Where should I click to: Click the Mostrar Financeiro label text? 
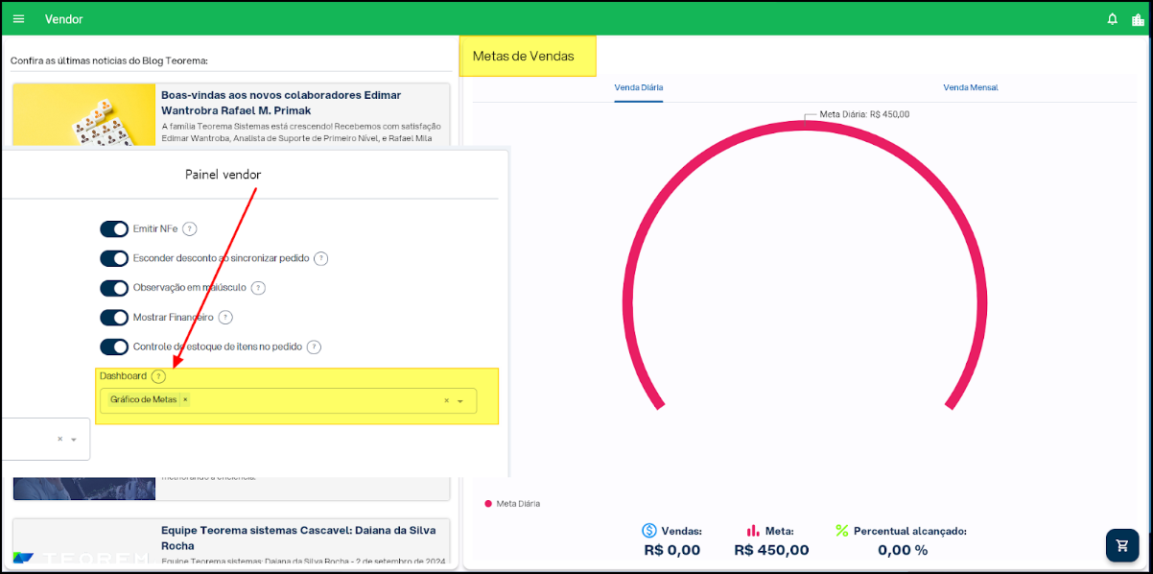point(174,317)
